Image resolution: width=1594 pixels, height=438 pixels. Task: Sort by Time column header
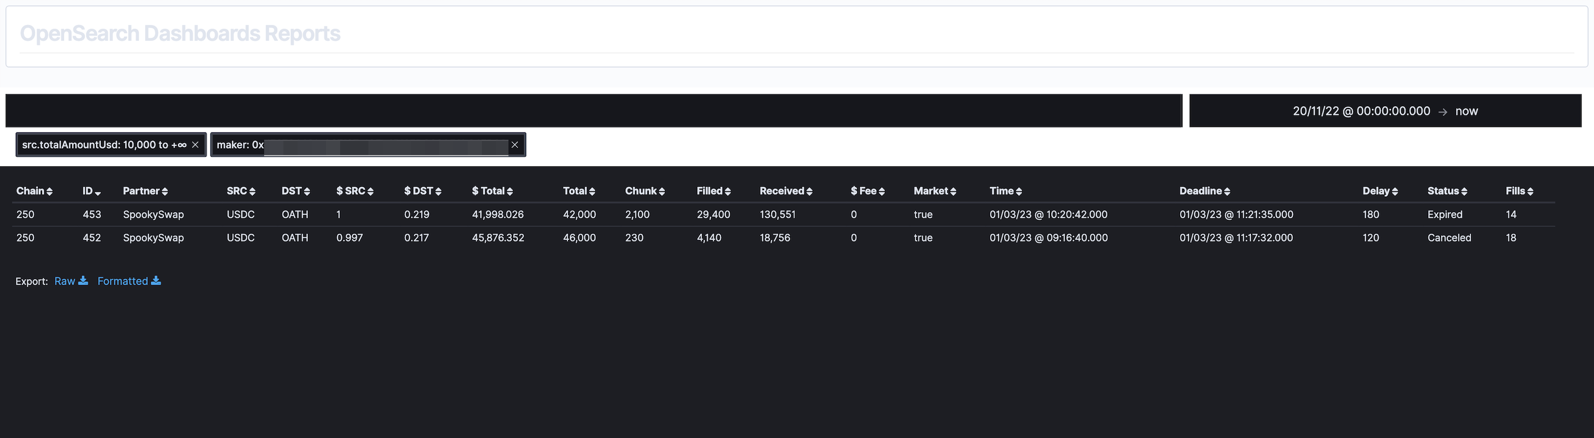(1006, 191)
